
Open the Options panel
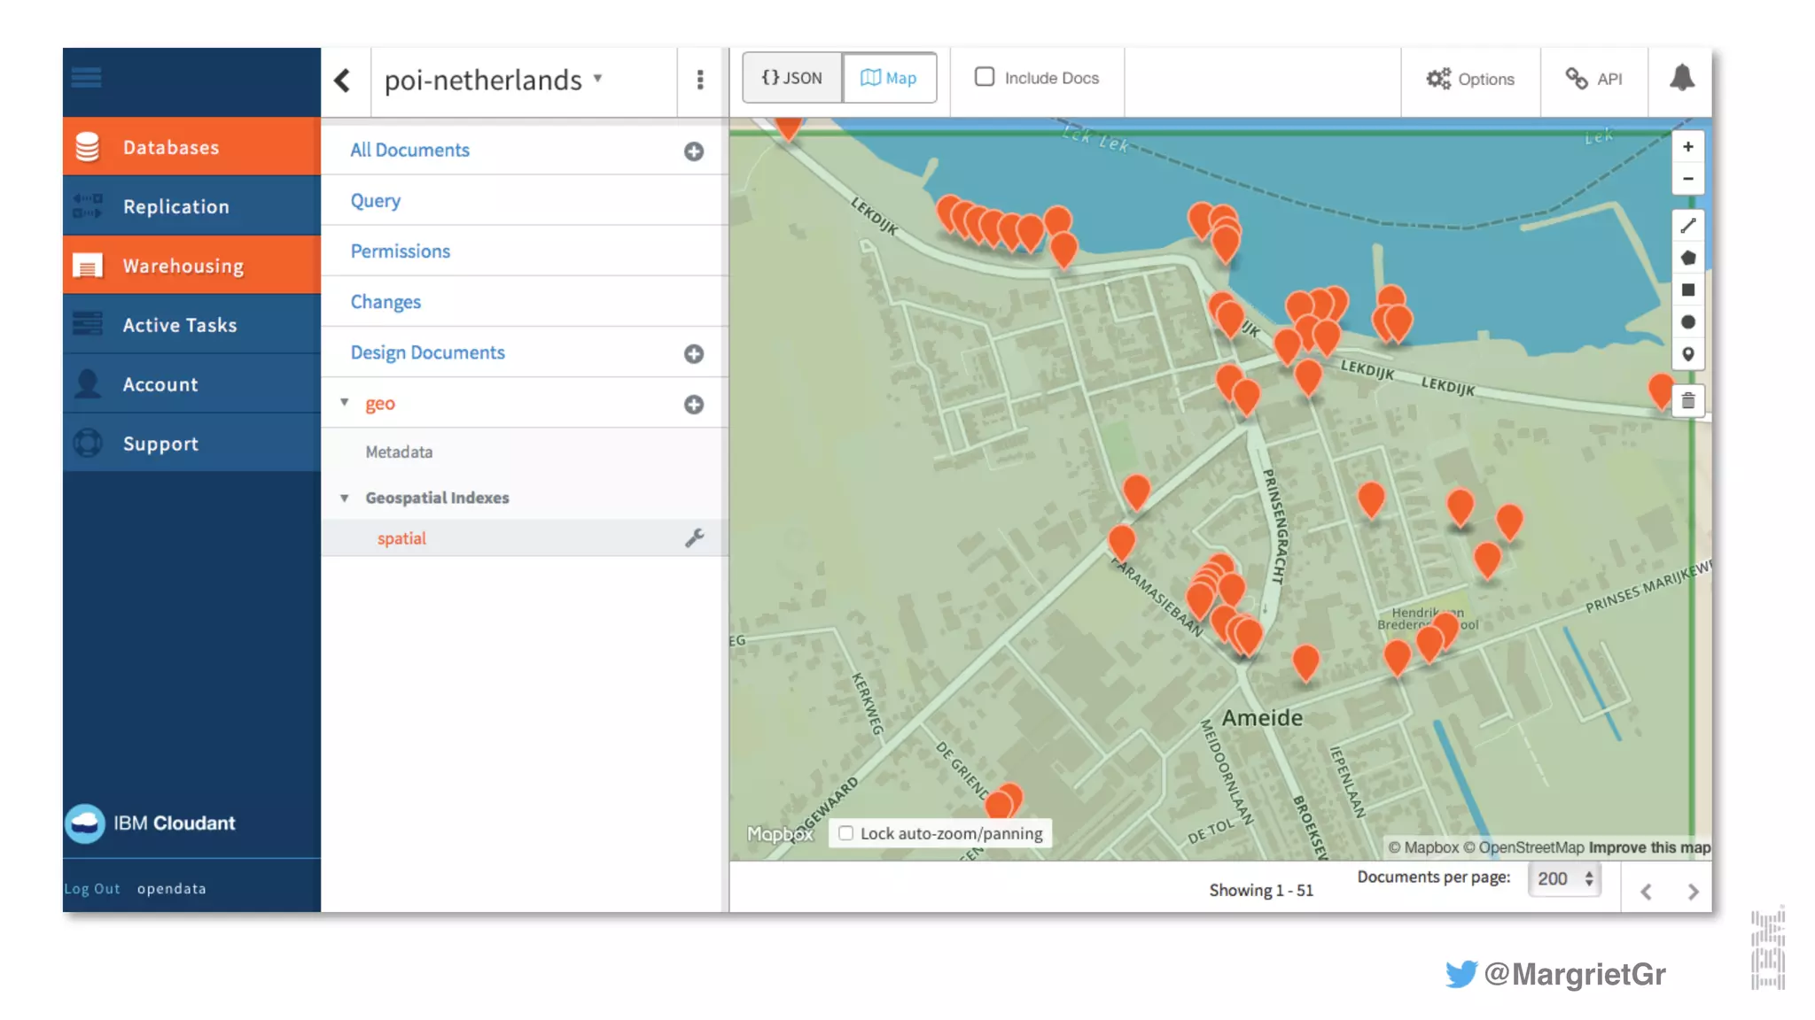(x=1469, y=79)
